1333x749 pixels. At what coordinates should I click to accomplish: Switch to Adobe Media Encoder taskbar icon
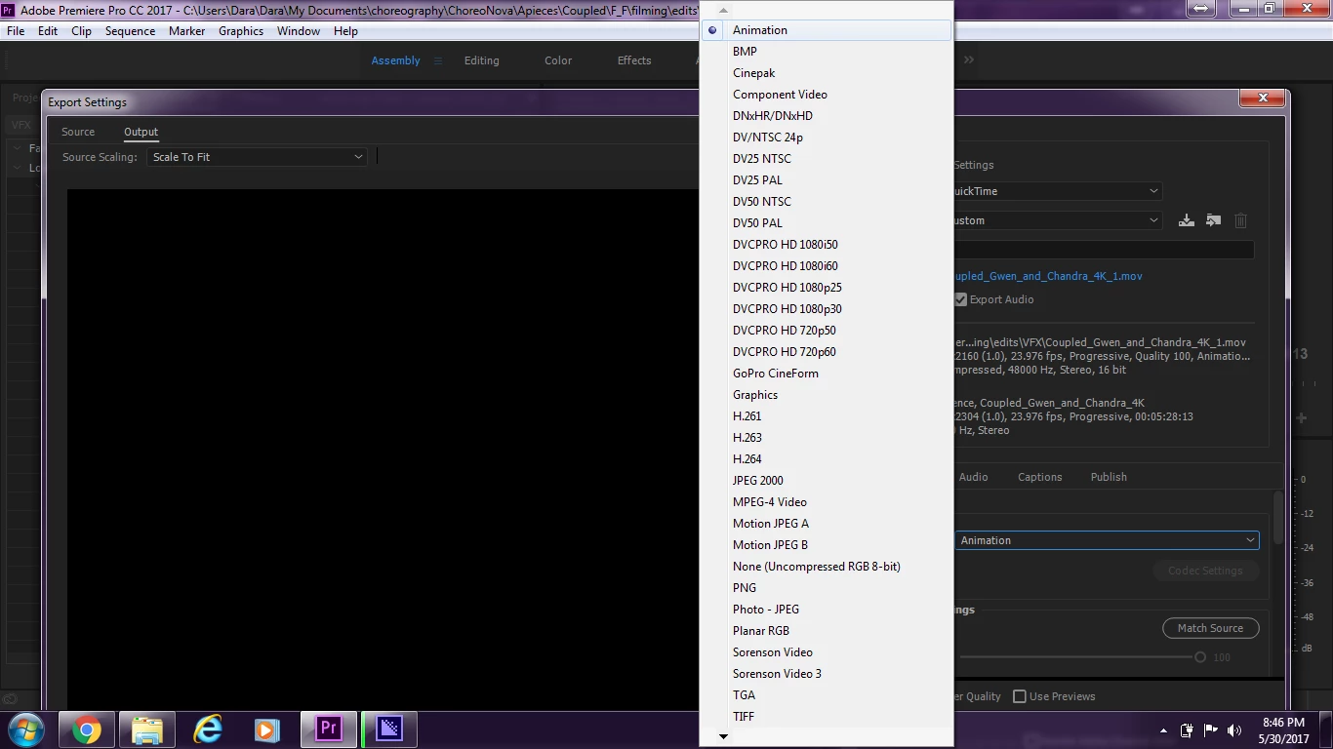click(389, 729)
